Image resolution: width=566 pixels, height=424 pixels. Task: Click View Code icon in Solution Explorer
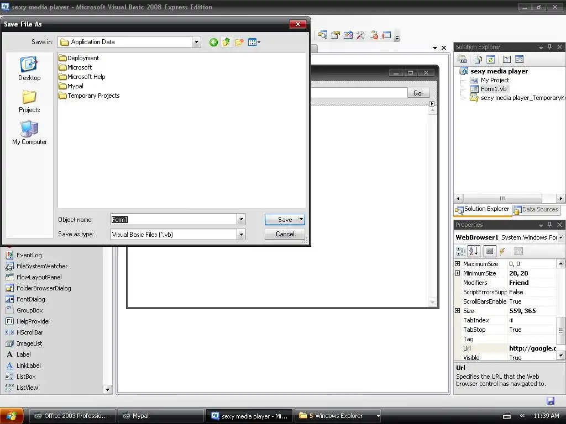pos(507,59)
